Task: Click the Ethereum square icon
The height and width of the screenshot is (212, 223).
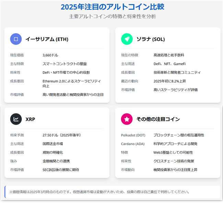Action: point(16,39)
